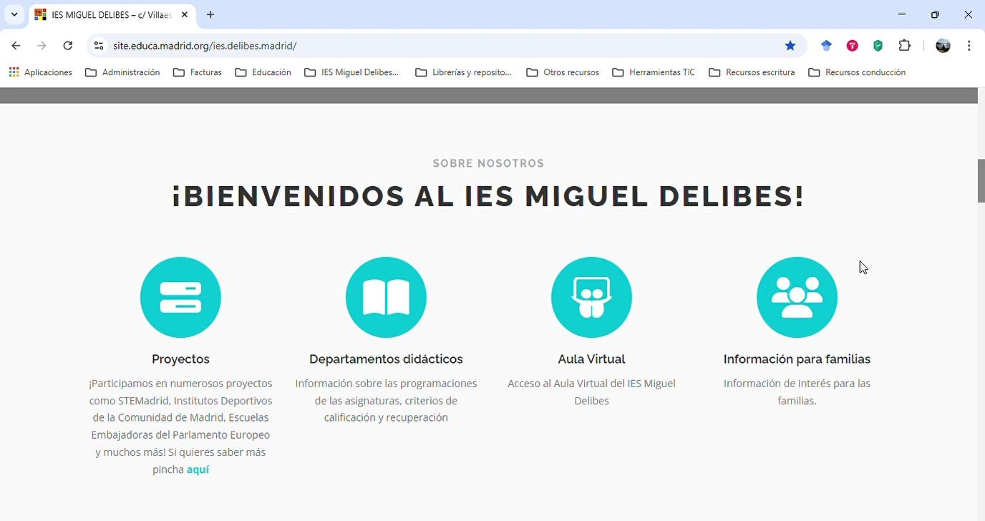Click the 'Información sobre las programaciones' description
This screenshot has width=985, height=521.
tap(386, 401)
